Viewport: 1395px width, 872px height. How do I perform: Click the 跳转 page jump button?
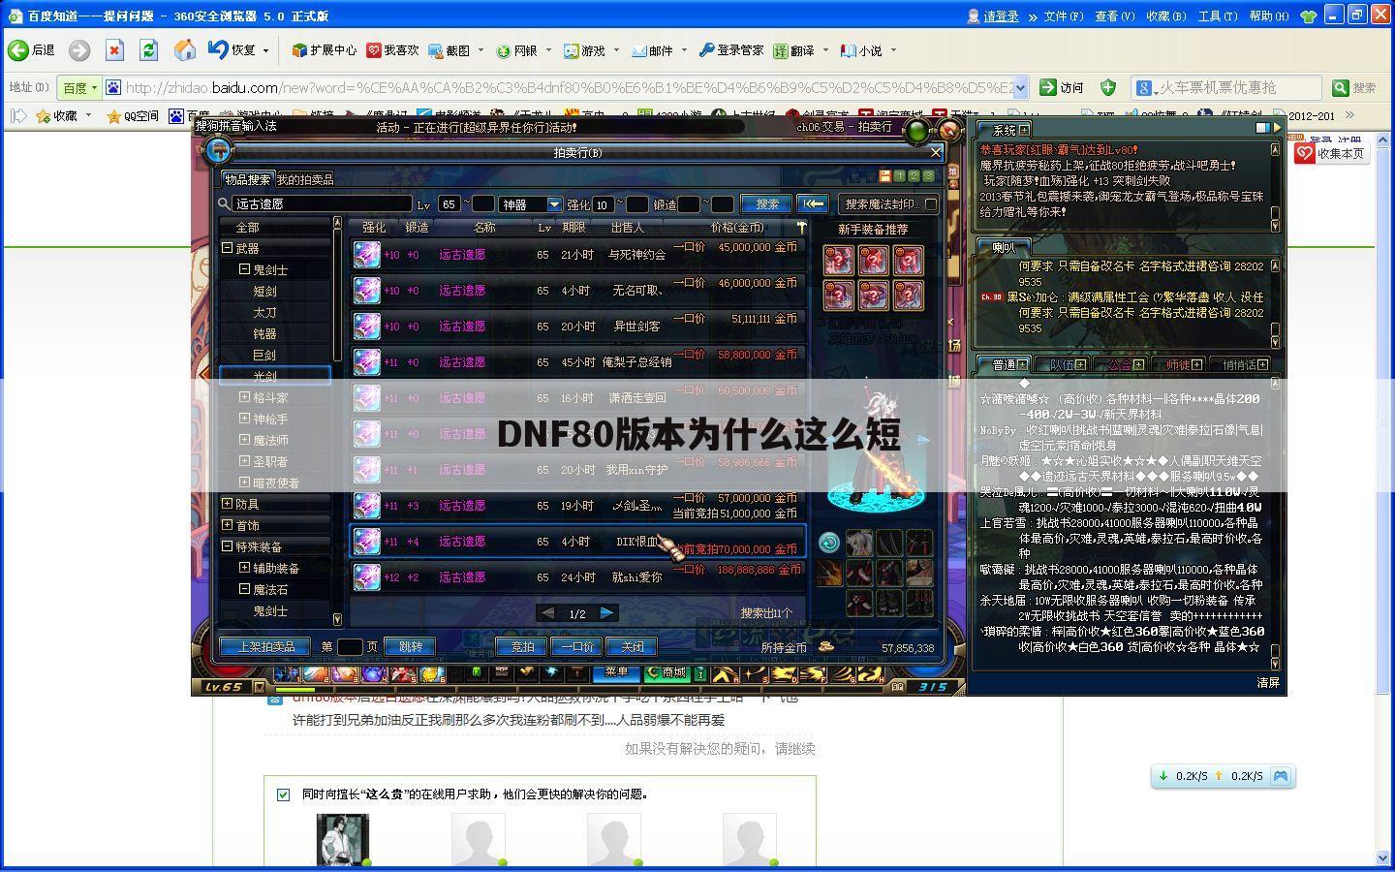click(410, 646)
